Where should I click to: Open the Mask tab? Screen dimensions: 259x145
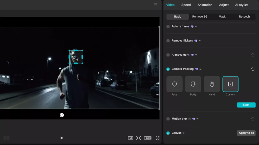tap(222, 16)
